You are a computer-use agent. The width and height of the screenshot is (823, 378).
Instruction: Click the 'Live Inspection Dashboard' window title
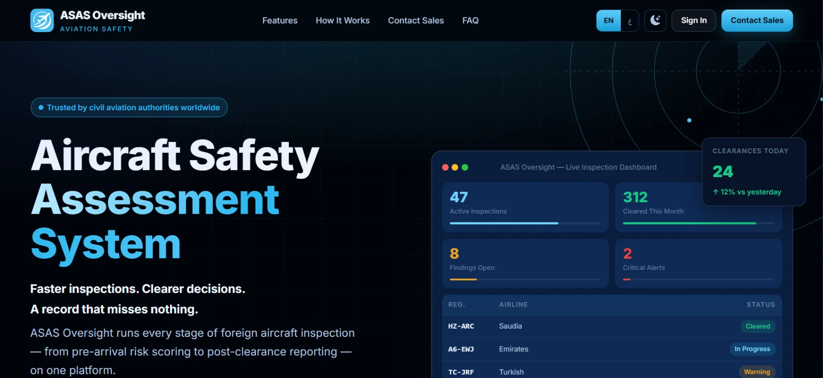pos(578,167)
